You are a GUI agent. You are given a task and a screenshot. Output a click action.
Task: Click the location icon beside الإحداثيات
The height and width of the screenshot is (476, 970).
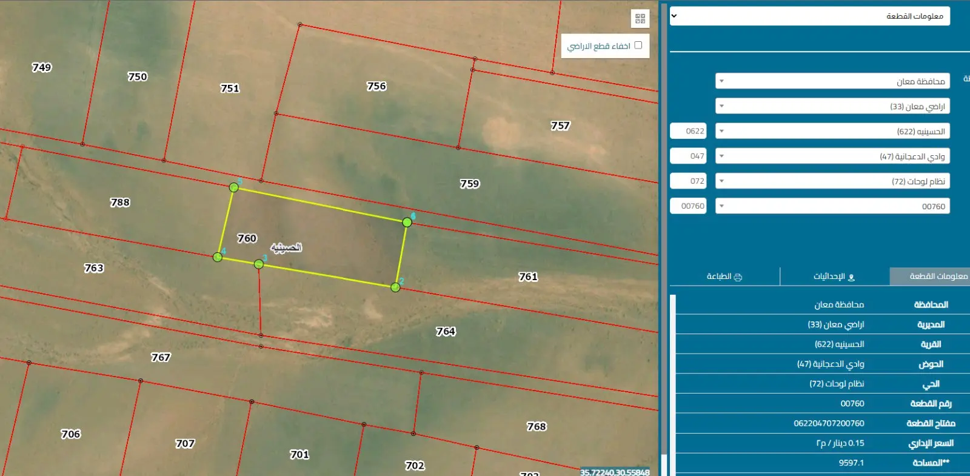(x=851, y=277)
